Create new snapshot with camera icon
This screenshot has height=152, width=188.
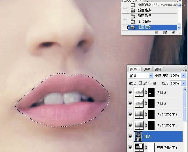click(165, 33)
